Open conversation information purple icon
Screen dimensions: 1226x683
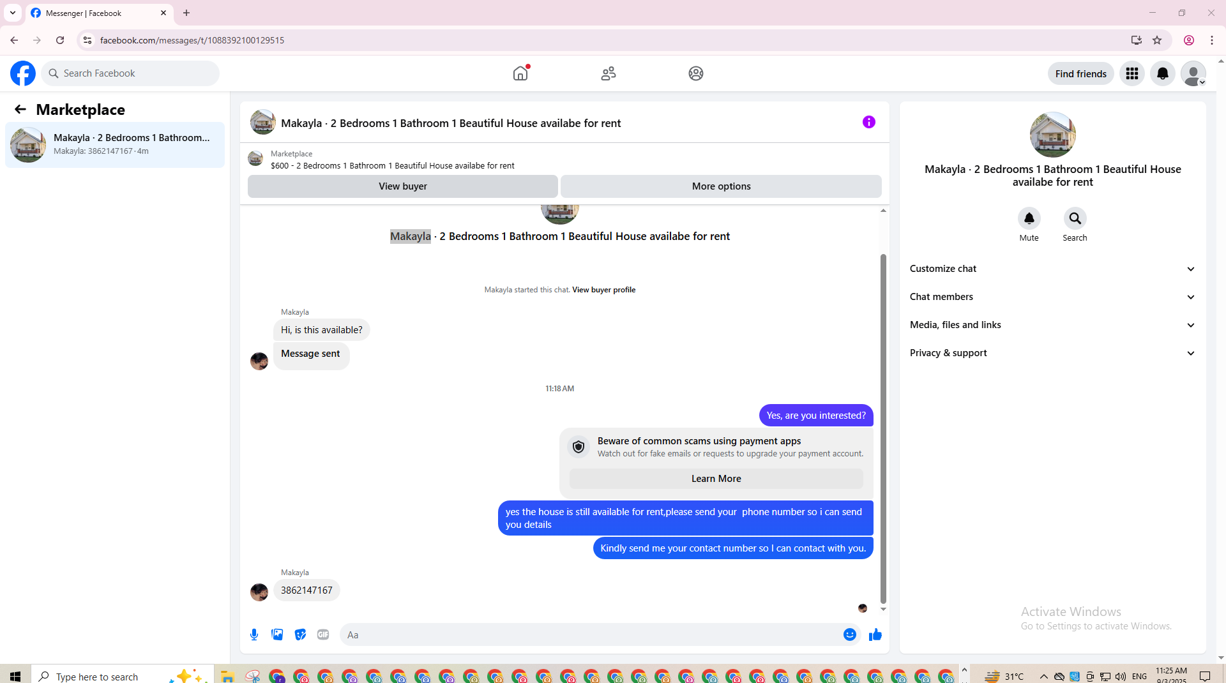click(x=869, y=122)
